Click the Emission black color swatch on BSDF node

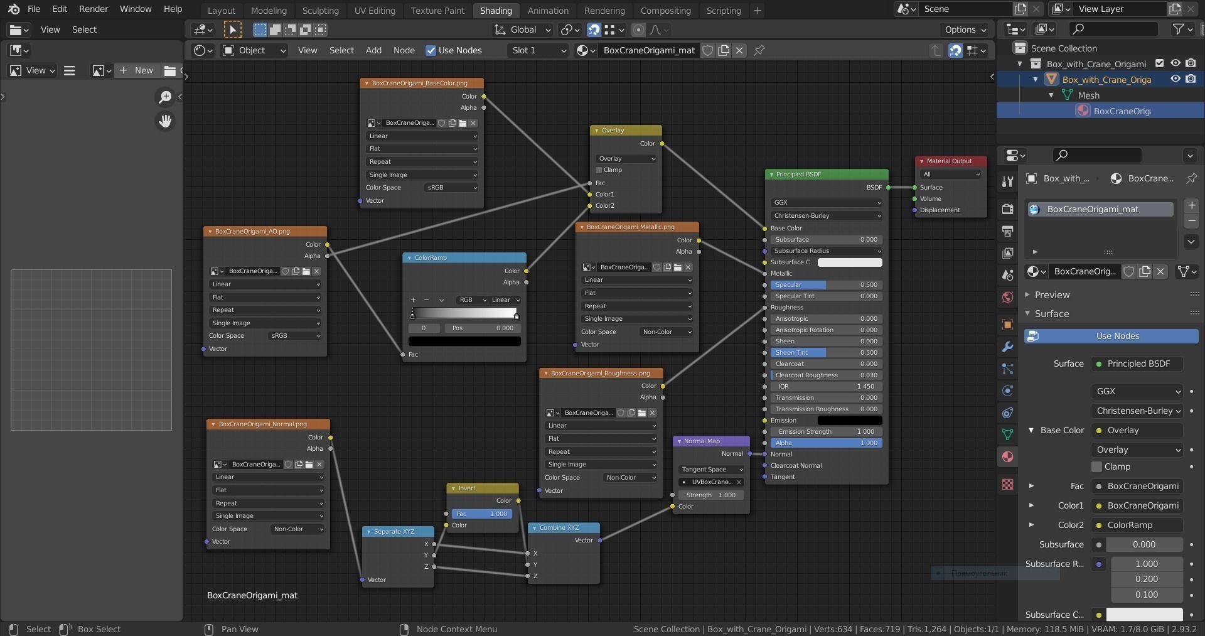(x=850, y=421)
